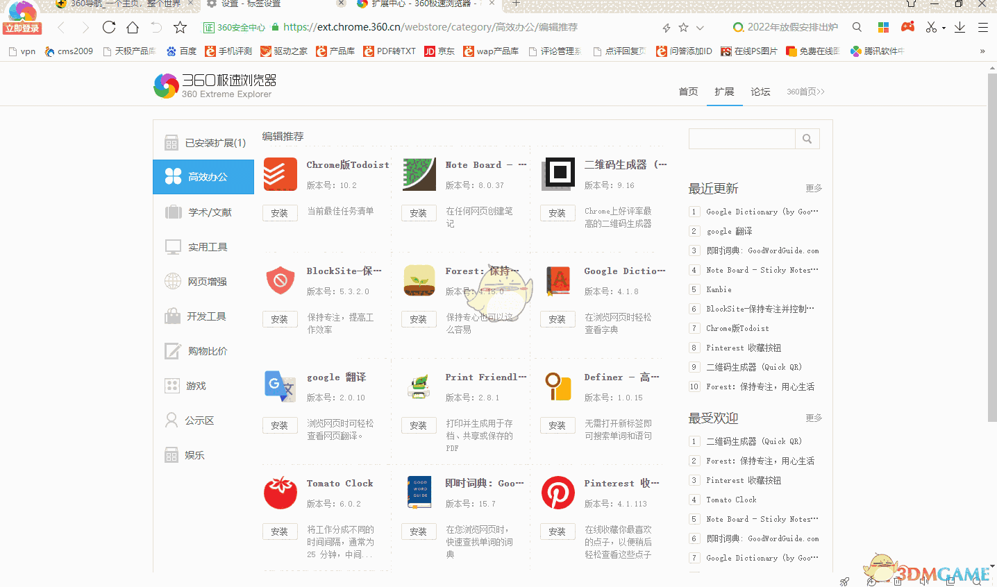The image size is (997, 587).
Task: Click the magnifier button in the extension search box
Action: [807, 139]
